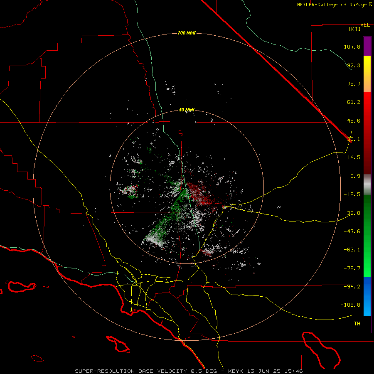Pick the red segment of the velocity color bar

tap(367, 133)
